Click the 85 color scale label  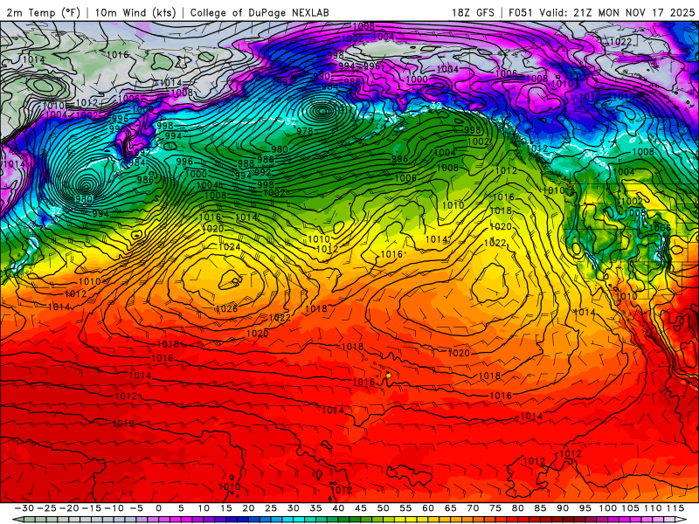(540, 508)
